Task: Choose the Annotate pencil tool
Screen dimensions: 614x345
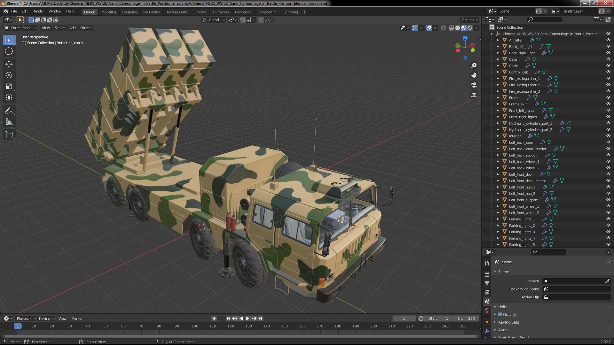Action: pos(9,111)
